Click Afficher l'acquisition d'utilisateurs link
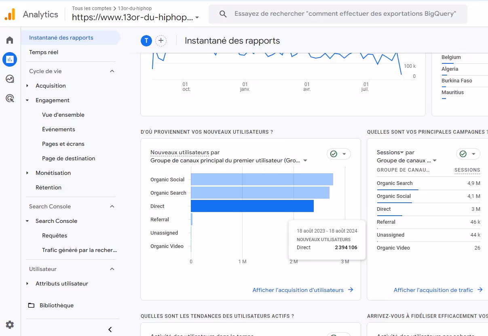 tap(298, 290)
